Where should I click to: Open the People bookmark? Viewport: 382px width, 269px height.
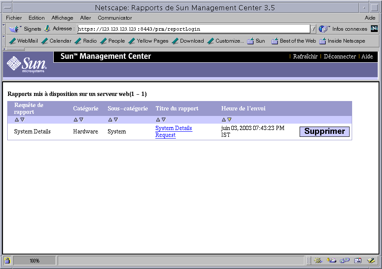click(113, 41)
